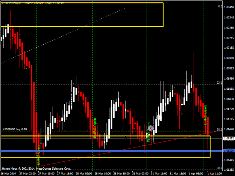Click time axis label 27 Mar 10:00

46,173
